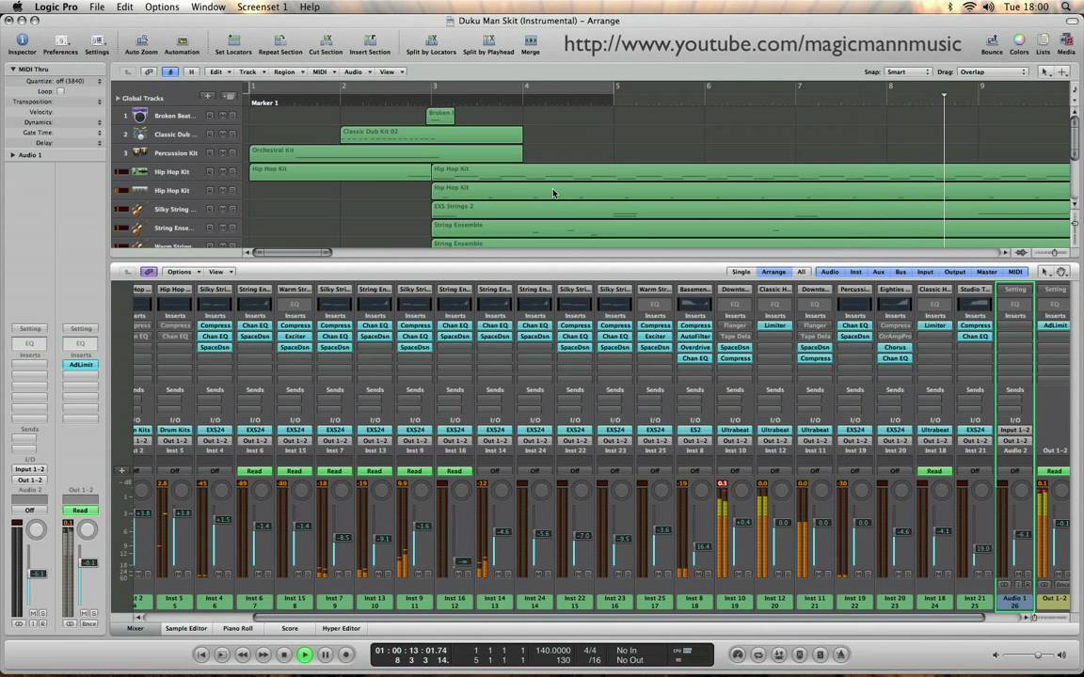Open the Settings toolbar icon

97,40
